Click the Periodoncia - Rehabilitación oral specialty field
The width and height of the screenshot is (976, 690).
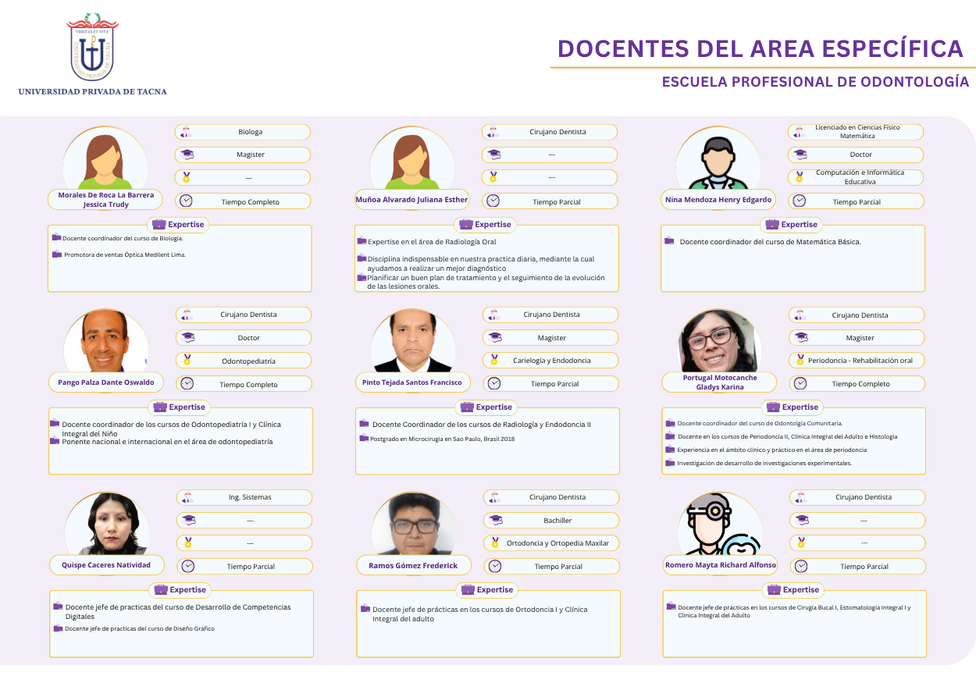tap(859, 361)
